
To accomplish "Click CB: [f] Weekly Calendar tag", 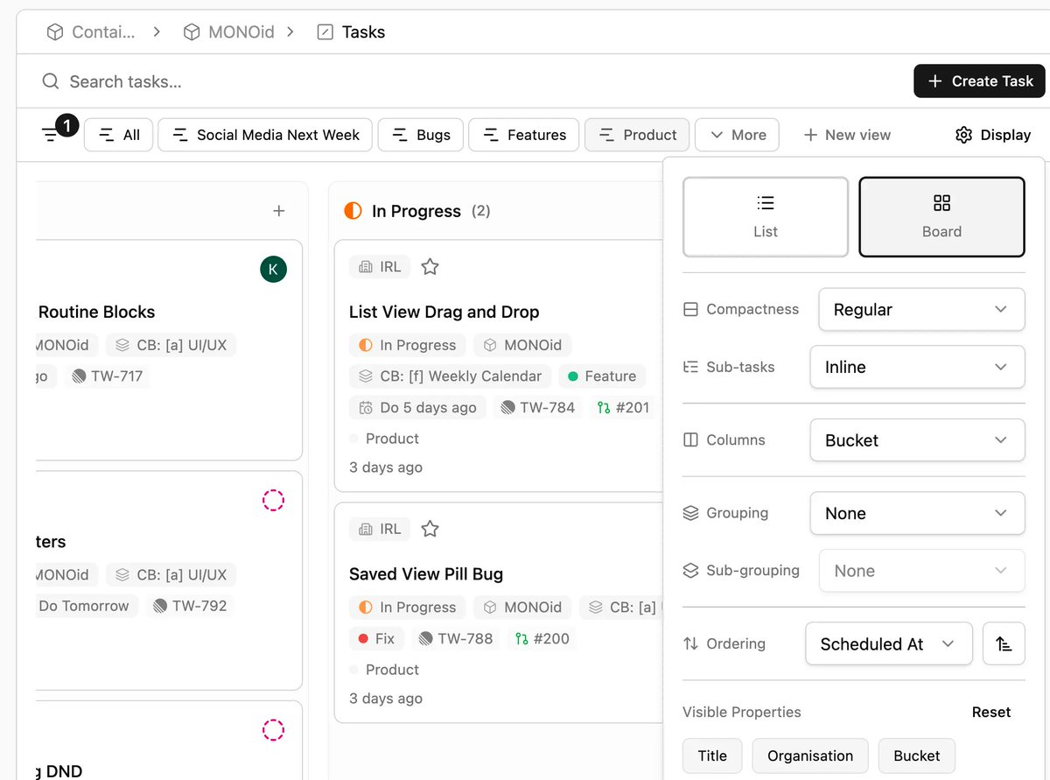I will (x=450, y=376).
